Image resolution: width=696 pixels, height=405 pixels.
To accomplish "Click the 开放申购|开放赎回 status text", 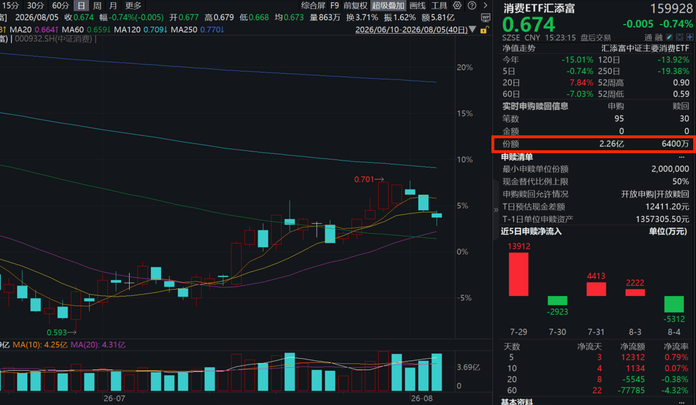I will point(655,194).
